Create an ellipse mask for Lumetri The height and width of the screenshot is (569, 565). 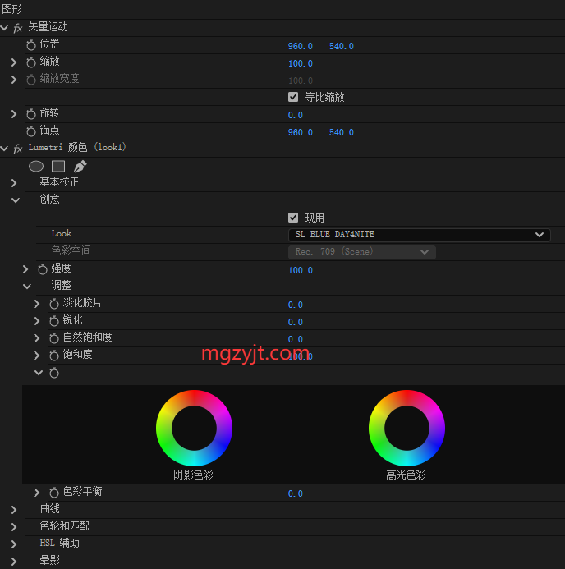point(36,166)
